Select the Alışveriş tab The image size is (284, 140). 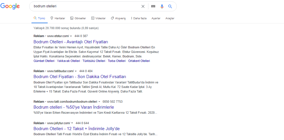(x=118, y=18)
